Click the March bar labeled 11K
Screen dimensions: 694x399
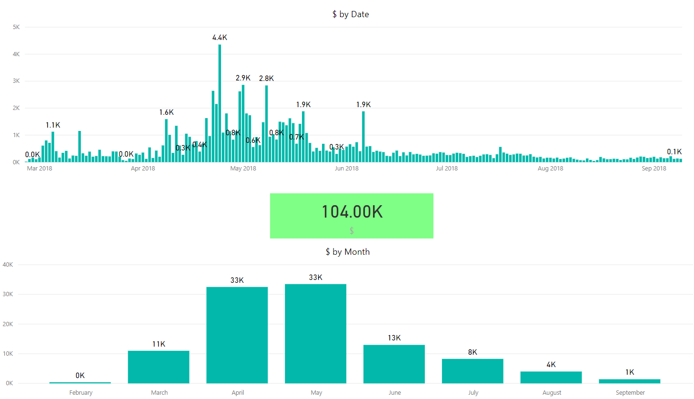(159, 367)
